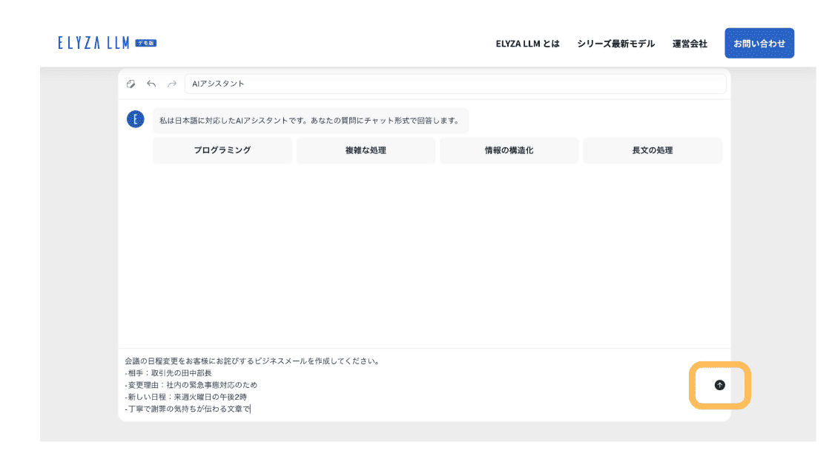The height and width of the screenshot is (459, 832).
Task: Click the ELYZA LLM logo
Action: [x=93, y=43]
